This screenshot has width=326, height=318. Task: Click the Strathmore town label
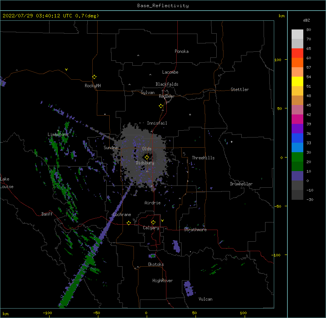tap(195, 230)
